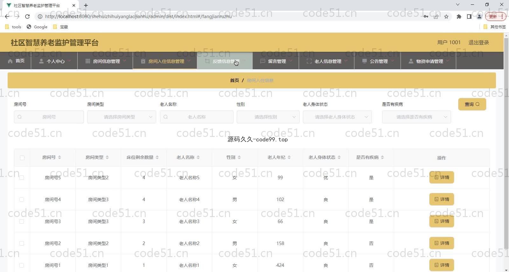509x272 pixels.
Task: Click the monitor icon beside 公告管理
Action: (x=365, y=61)
